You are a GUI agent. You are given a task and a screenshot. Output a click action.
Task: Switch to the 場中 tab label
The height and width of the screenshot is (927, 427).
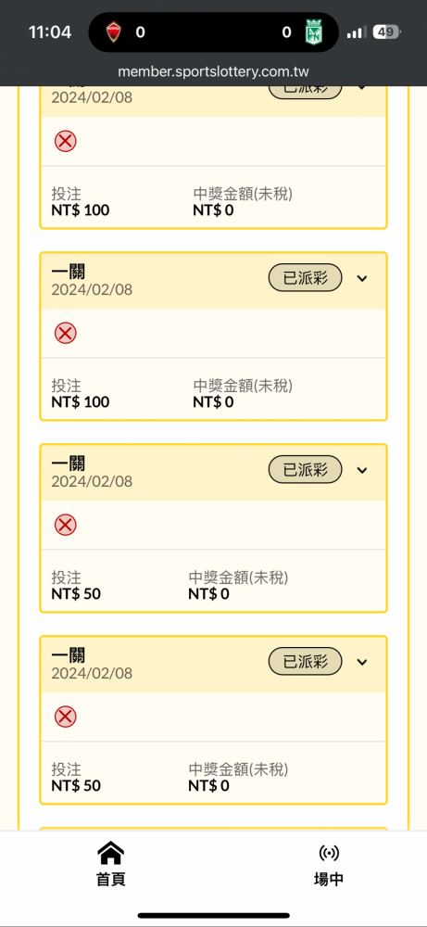pyautogui.click(x=329, y=879)
